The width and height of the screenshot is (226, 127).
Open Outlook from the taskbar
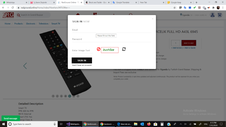click(x=142, y=124)
